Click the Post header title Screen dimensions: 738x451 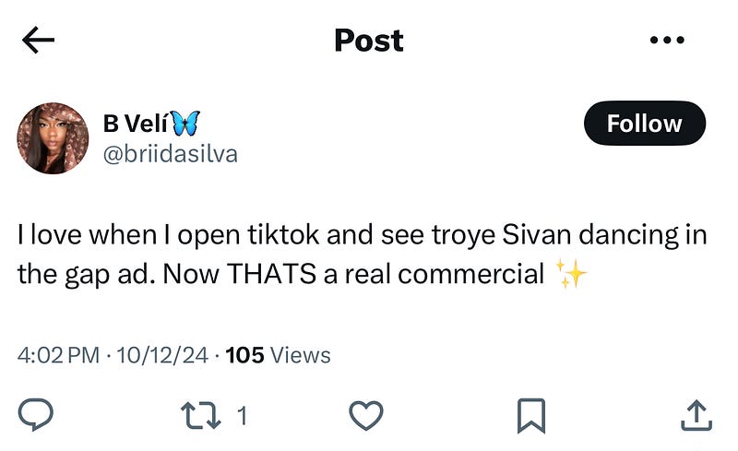pyautogui.click(x=368, y=41)
